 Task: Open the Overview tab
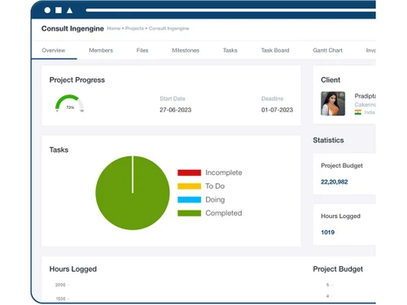pyautogui.click(x=54, y=50)
